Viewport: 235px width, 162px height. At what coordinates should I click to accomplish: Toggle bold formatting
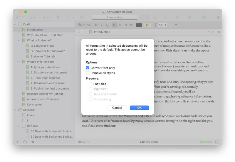click(96, 25)
